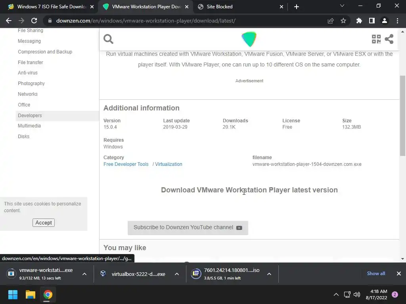Image resolution: width=406 pixels, height=304 pixels.
Task: Open the Chrome three-dot menu
Action: 397,21
